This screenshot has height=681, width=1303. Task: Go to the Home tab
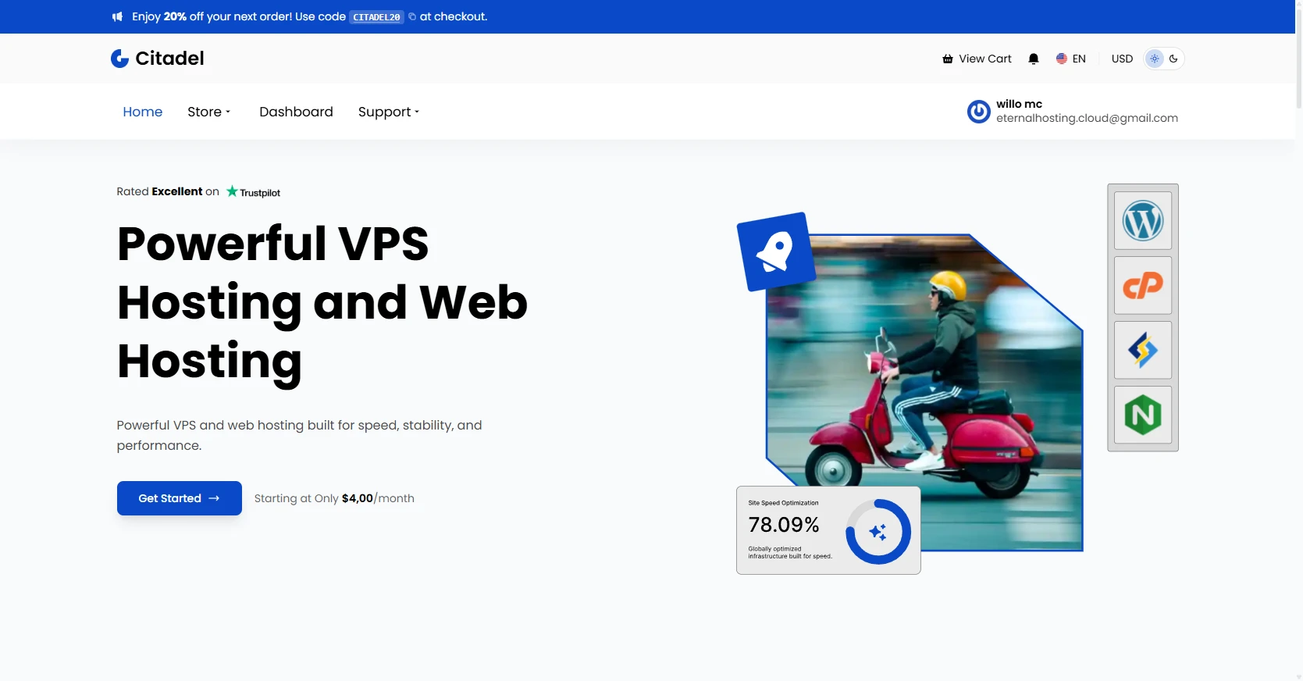143,112
